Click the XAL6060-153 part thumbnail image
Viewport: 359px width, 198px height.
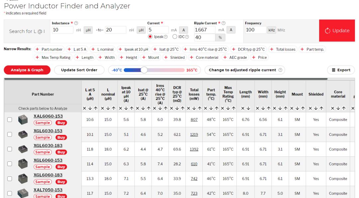[23, 119]
